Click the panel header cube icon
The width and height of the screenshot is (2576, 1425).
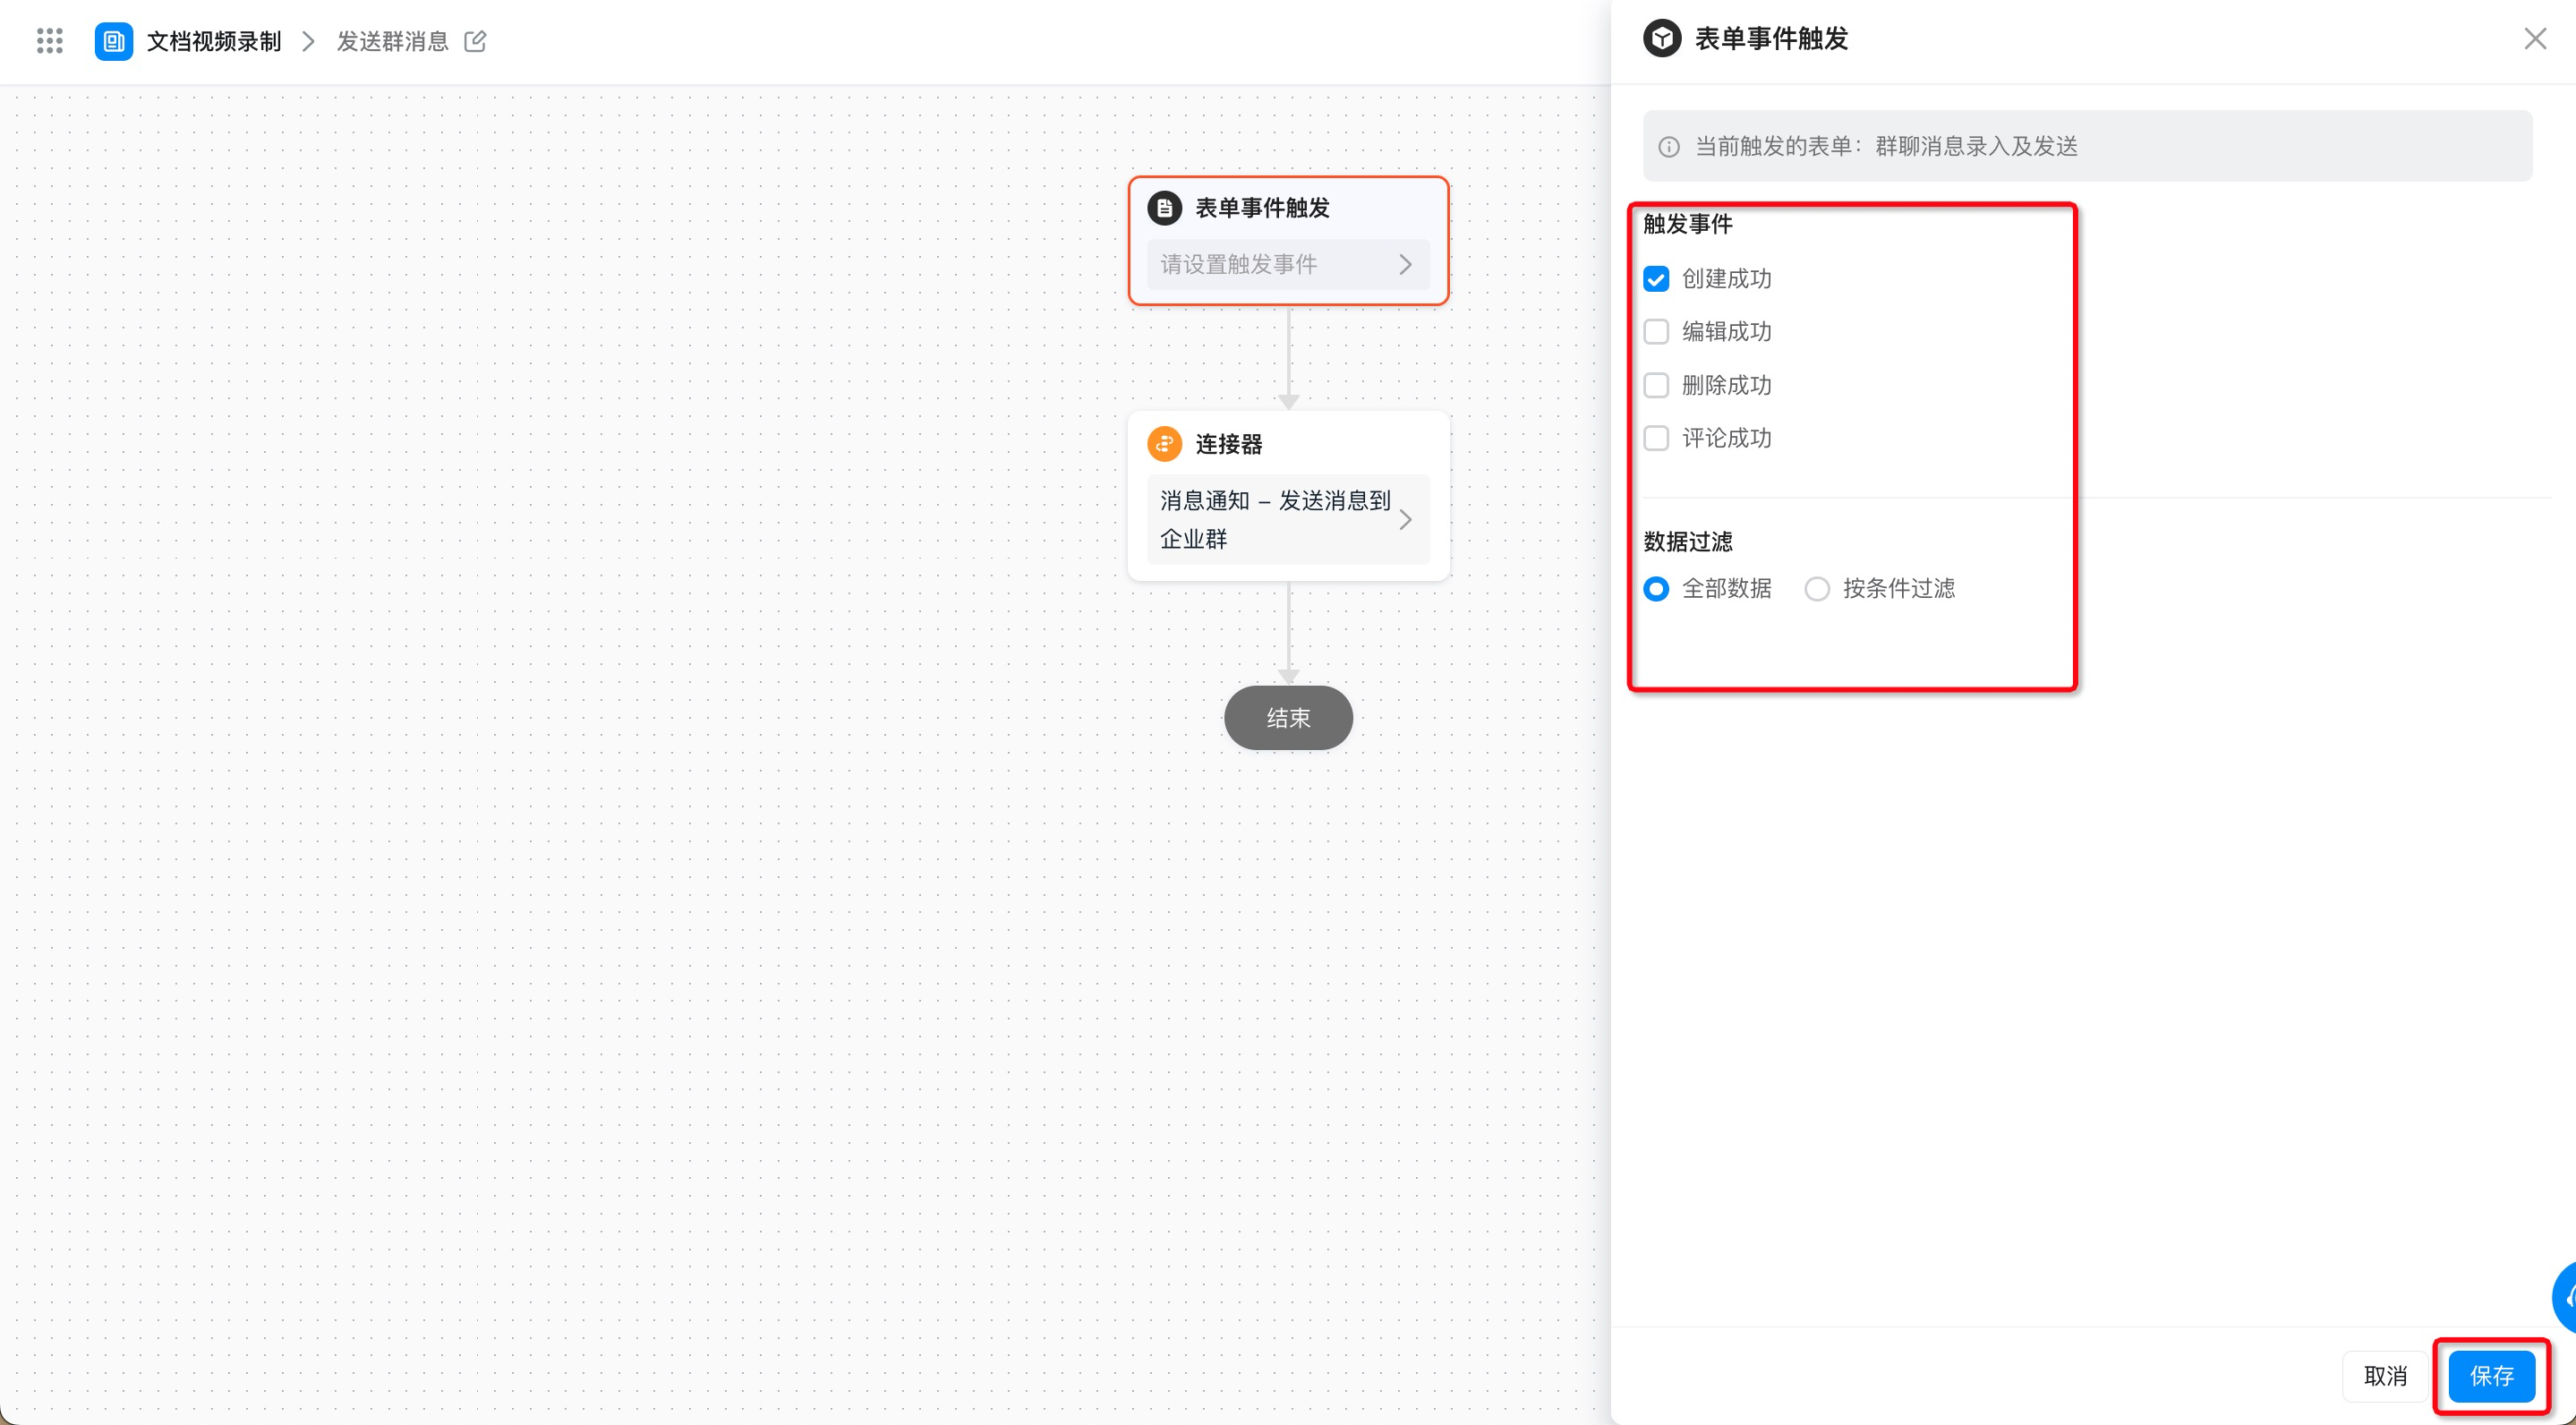point(1662,39)
